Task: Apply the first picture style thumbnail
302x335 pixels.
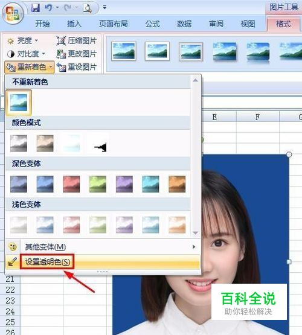Action: (124, 51)
